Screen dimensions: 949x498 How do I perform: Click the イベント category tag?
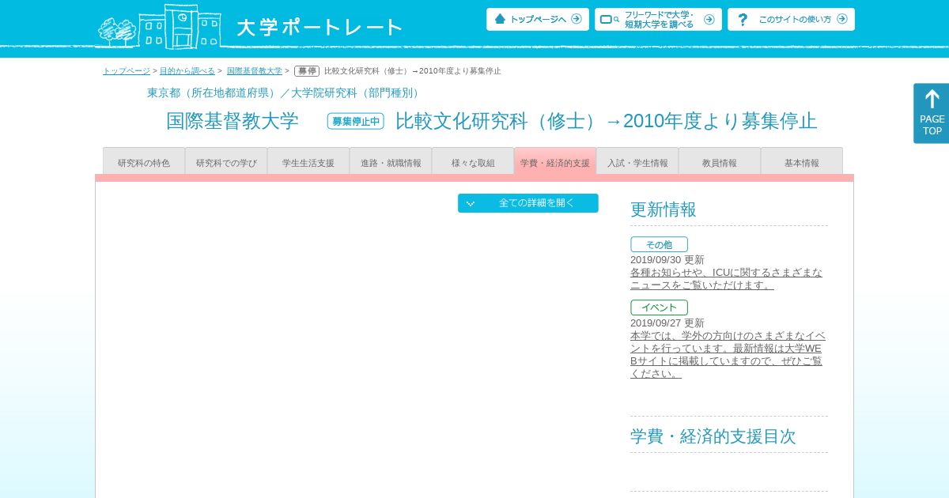tap(659, 307)
